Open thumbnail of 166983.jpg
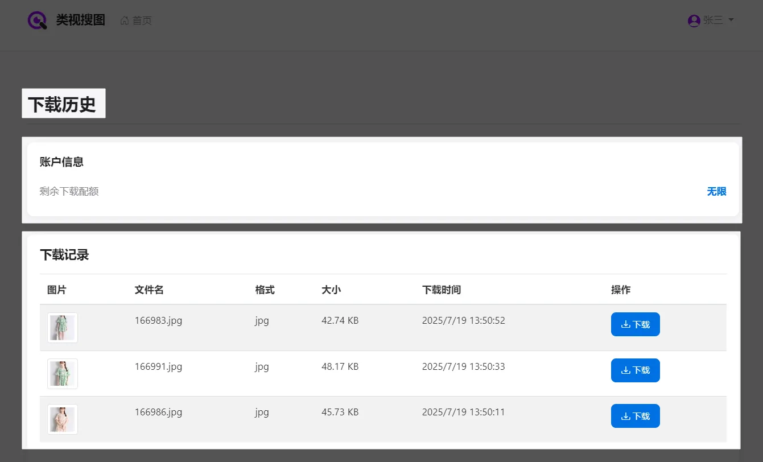 pyautogui.click(x=62, y=328)
